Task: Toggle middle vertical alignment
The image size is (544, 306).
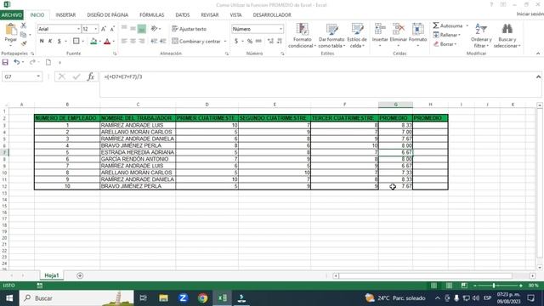Action: (x=133, y=29)
